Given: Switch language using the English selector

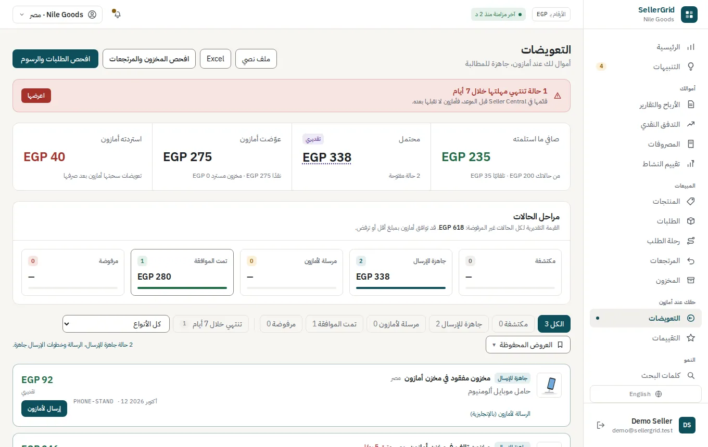Looking at the screenshot, I should pos(646,394).
